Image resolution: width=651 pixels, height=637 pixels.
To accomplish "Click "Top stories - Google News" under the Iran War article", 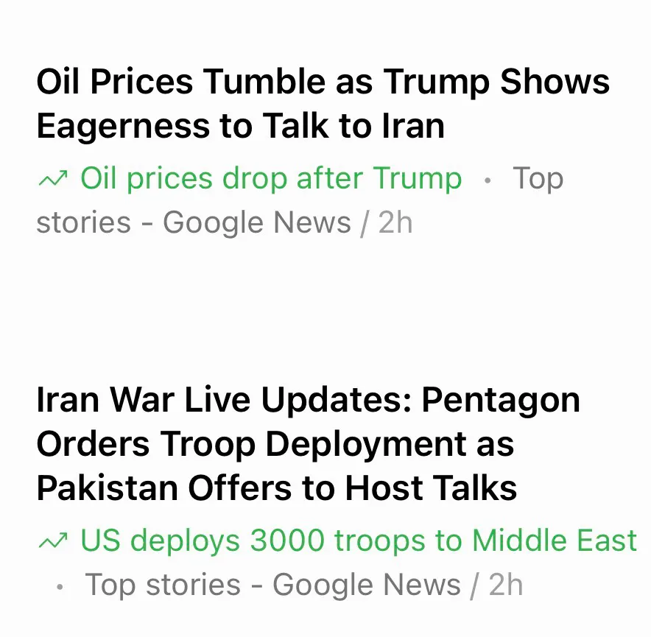I will 272,585.
